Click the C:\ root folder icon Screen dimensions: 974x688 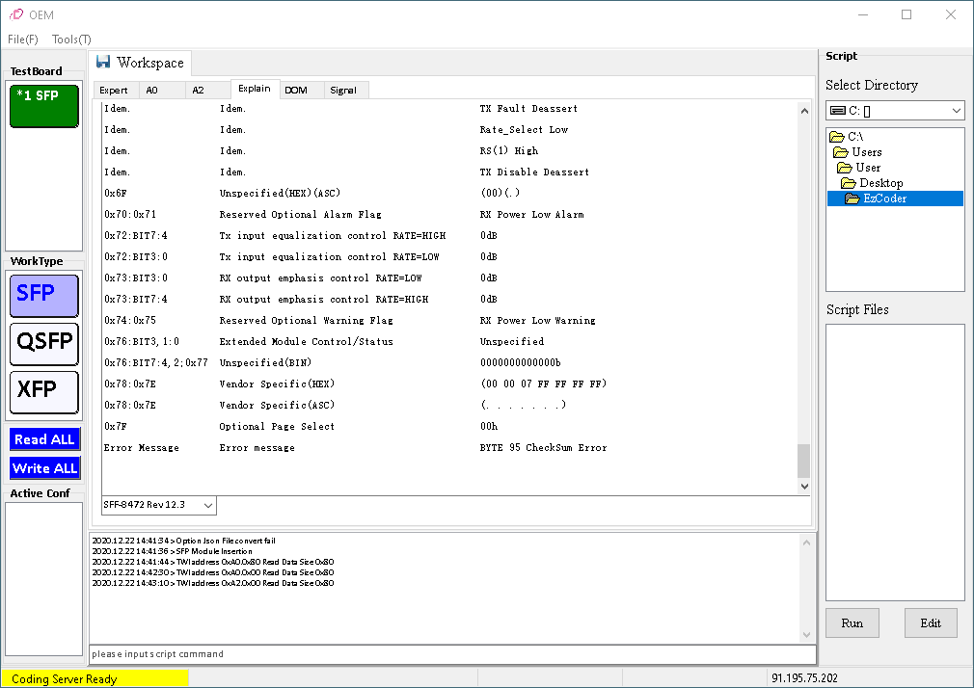tap(836, 137)
